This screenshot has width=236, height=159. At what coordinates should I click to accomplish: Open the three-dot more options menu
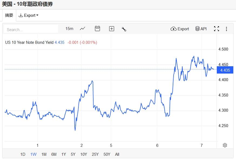point(226,29)
